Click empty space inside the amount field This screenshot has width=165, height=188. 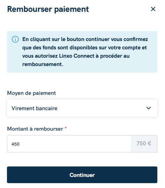74,144
